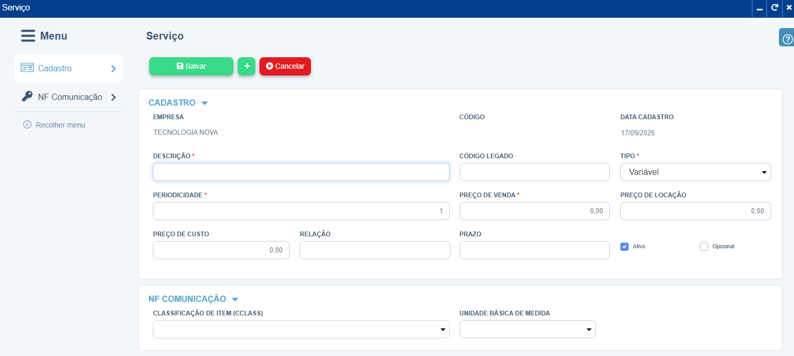Image resolution: width=794 pixels, height=356 pixels.
Task: Click the hamburger Menu icon
Action: pos(28,36)
